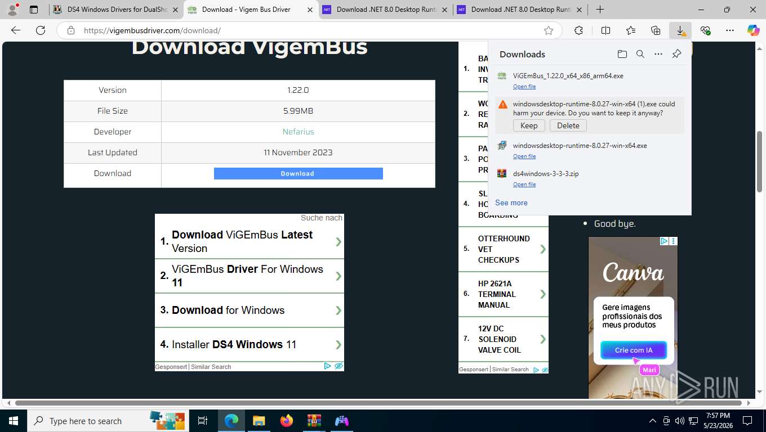This screenshot has height=432, width=766.
Task: Add this page to favorites star
Action: pos(549,30)
